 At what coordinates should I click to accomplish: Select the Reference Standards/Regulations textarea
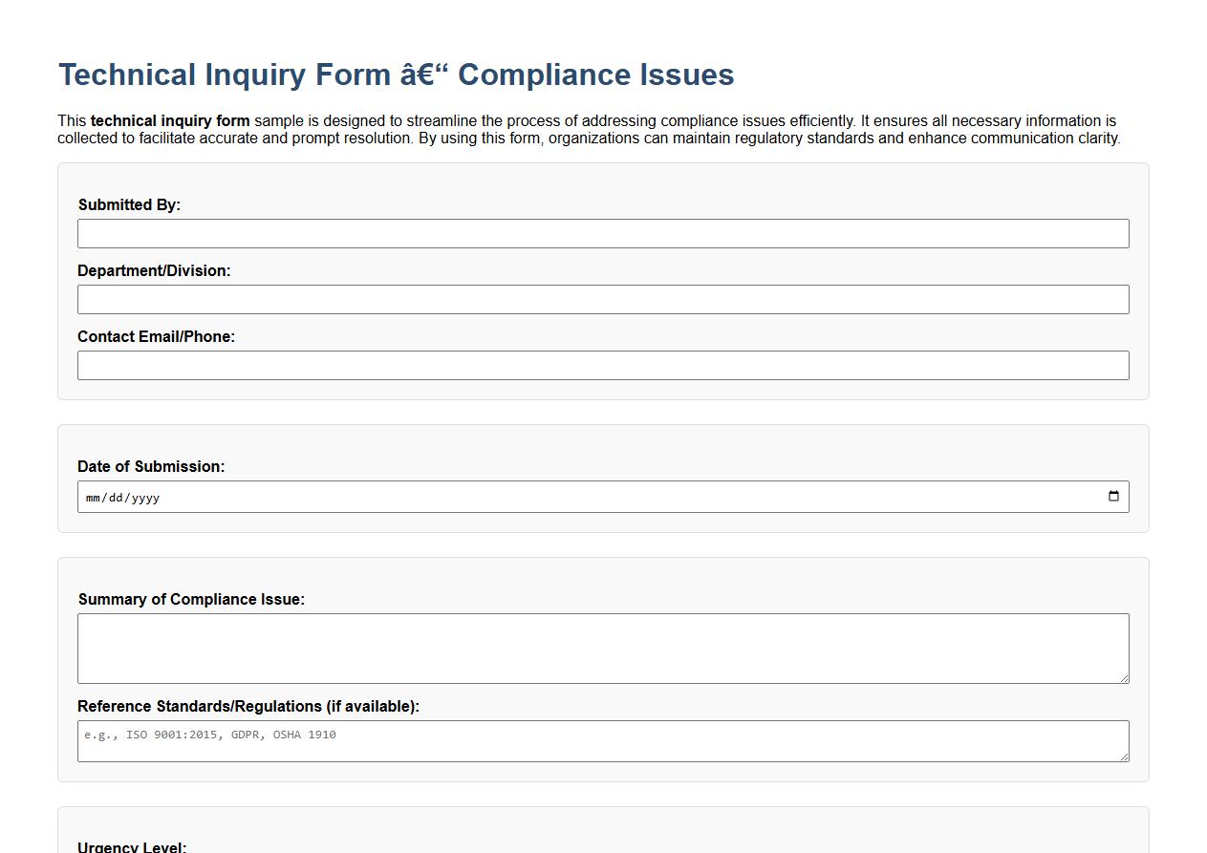602,741
